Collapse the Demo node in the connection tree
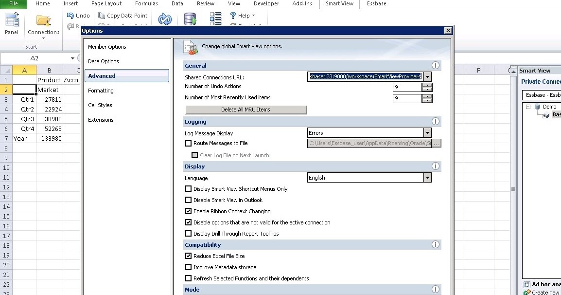Image resolution: width=561 pixels, height=295 pixels. [528, 106]
